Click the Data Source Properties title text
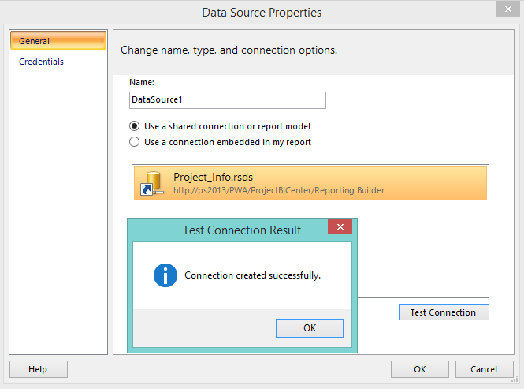Screen dimensions: 524x389 (x=262, y=13)
